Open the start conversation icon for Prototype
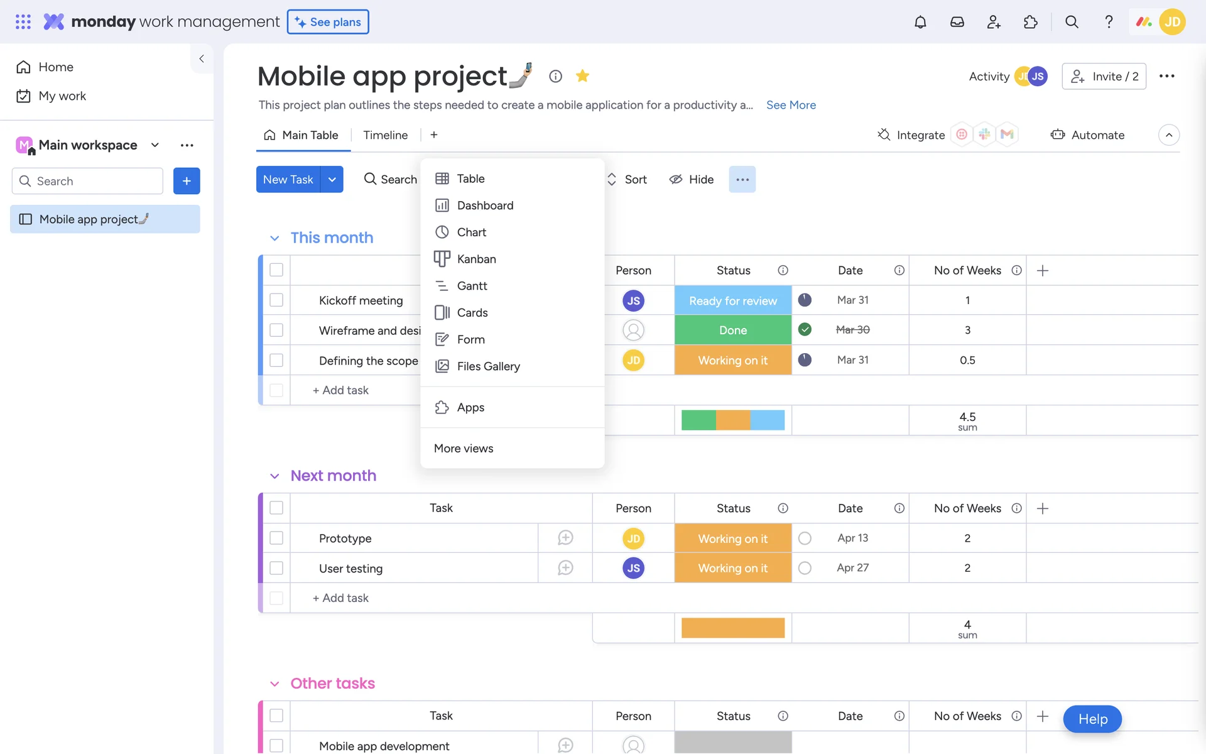 point(565,538)
